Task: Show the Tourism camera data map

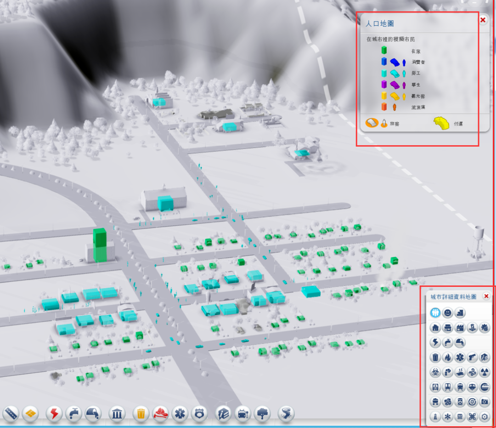Action: [x=485, y=402]
